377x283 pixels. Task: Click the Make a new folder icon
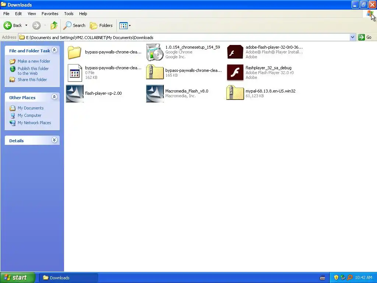(x=12, y=62)
